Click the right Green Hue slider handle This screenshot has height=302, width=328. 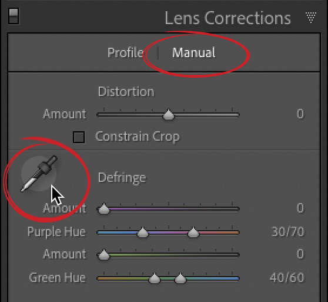(x=180, y=278)
